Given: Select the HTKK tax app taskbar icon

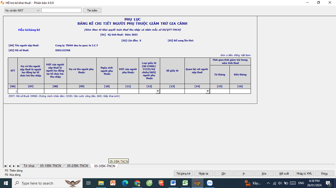Looking at the screenshot, I should pos(197,183).
